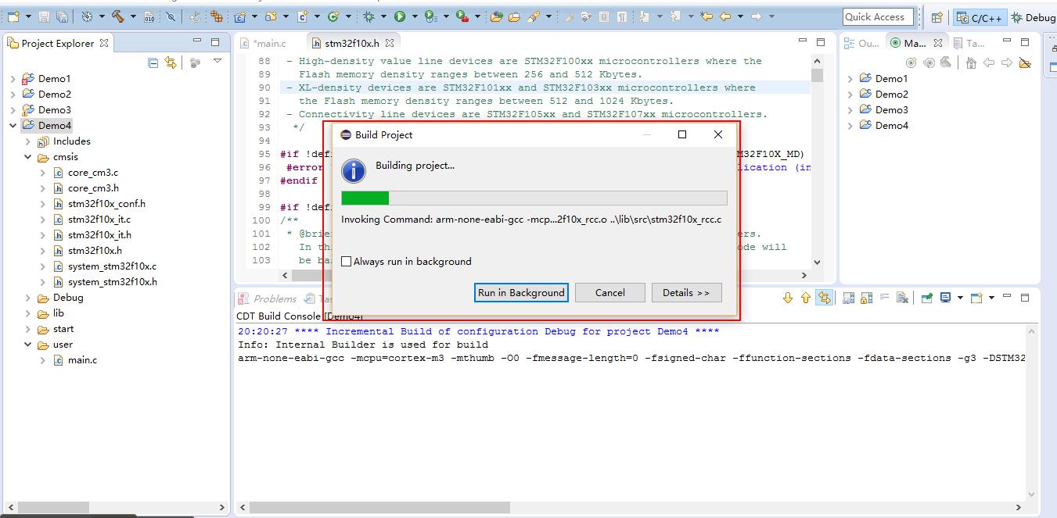Viewport: 1057px width, 518px height.
Task: Click the Cancel button in Build dialog
Action: [x=609, y=293]
